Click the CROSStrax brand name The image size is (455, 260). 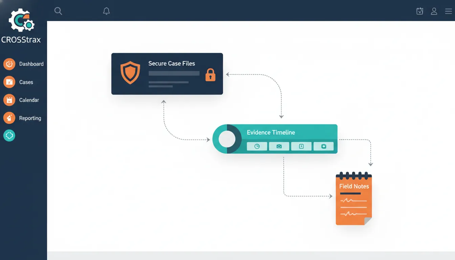point(21,40)
